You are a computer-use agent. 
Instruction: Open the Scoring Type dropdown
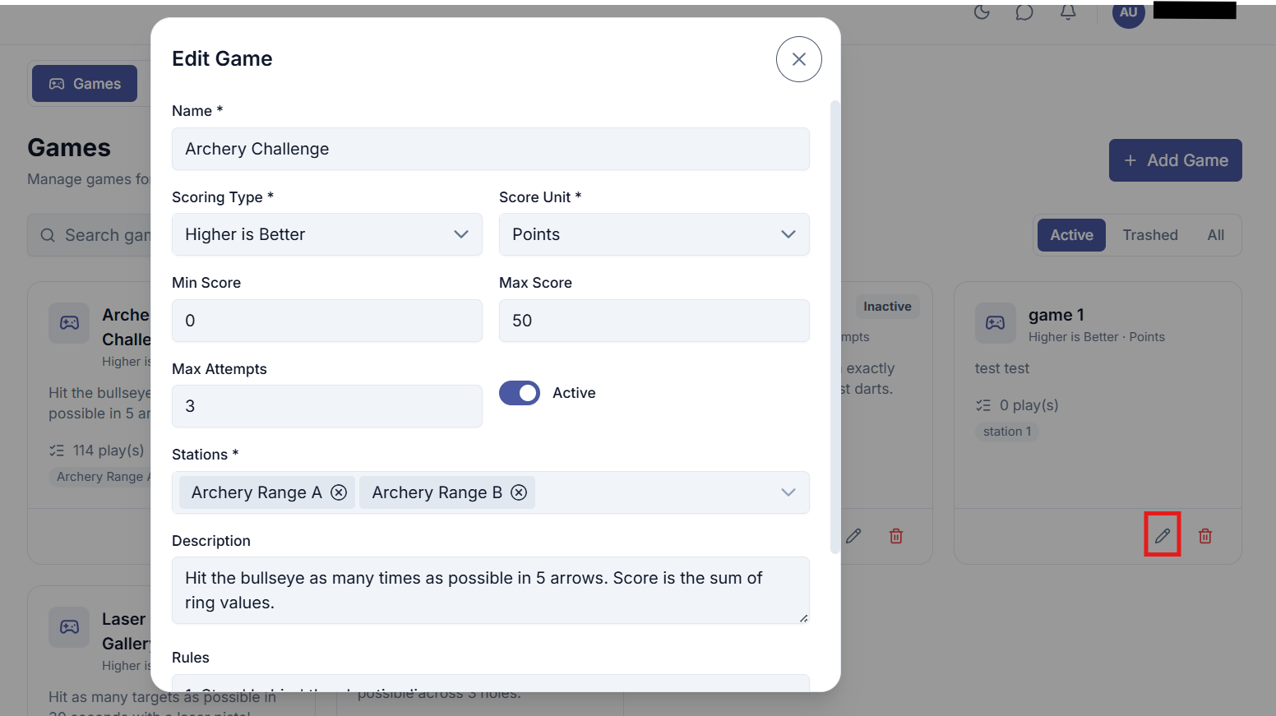point(326,234)
